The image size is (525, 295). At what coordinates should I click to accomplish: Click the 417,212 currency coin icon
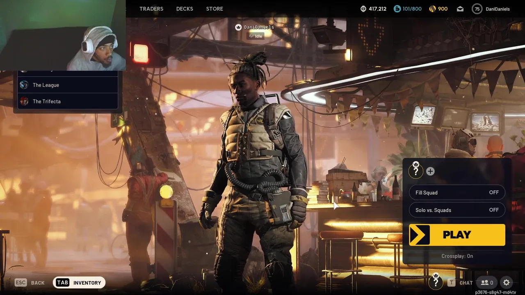pyautogui.click(x=363, y=9)
